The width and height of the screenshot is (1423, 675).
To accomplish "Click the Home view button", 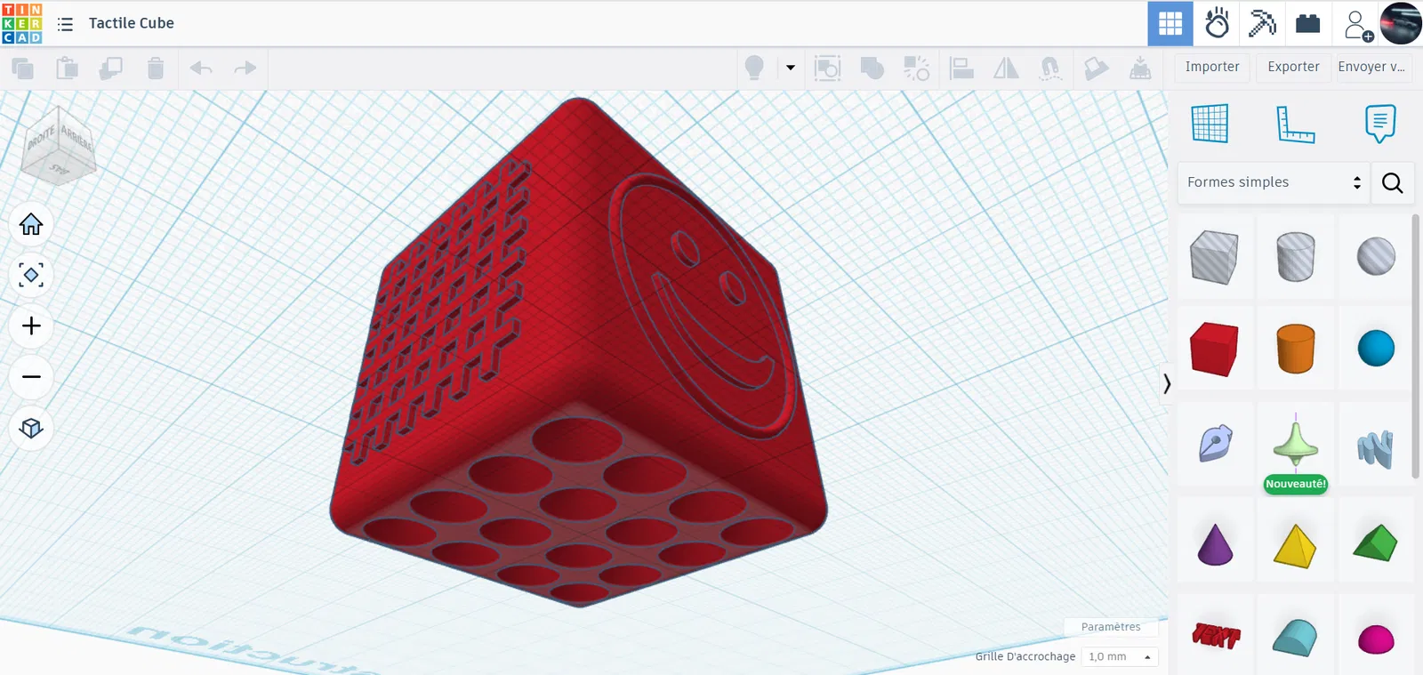I will point(31,224).
